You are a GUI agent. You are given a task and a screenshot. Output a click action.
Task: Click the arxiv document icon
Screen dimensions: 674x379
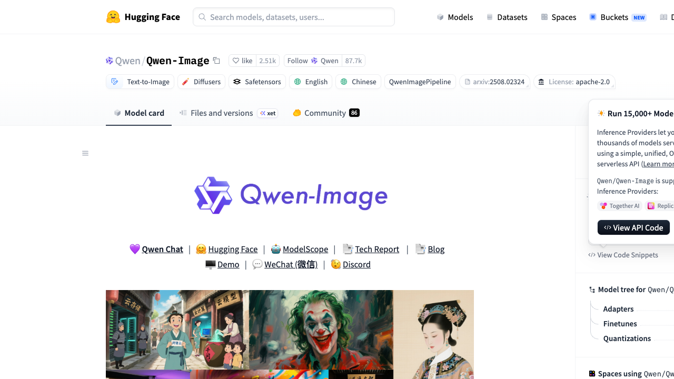tap(468, 82)
